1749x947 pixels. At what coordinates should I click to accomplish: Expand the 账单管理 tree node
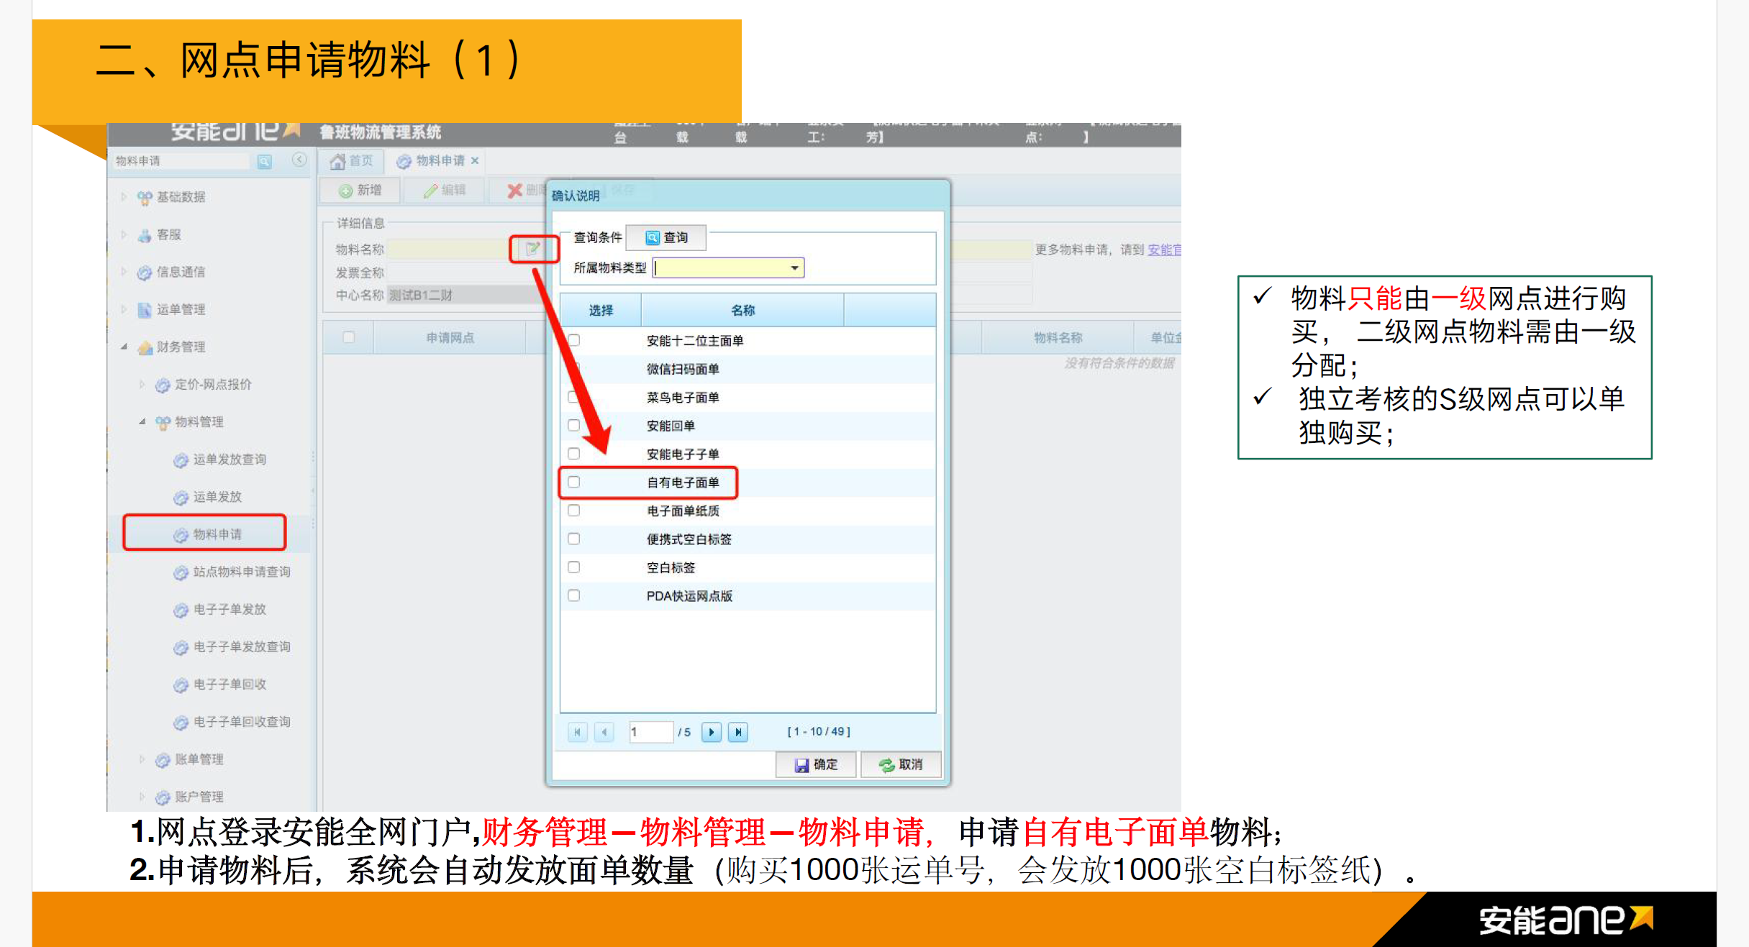click(x=142, y=759)
